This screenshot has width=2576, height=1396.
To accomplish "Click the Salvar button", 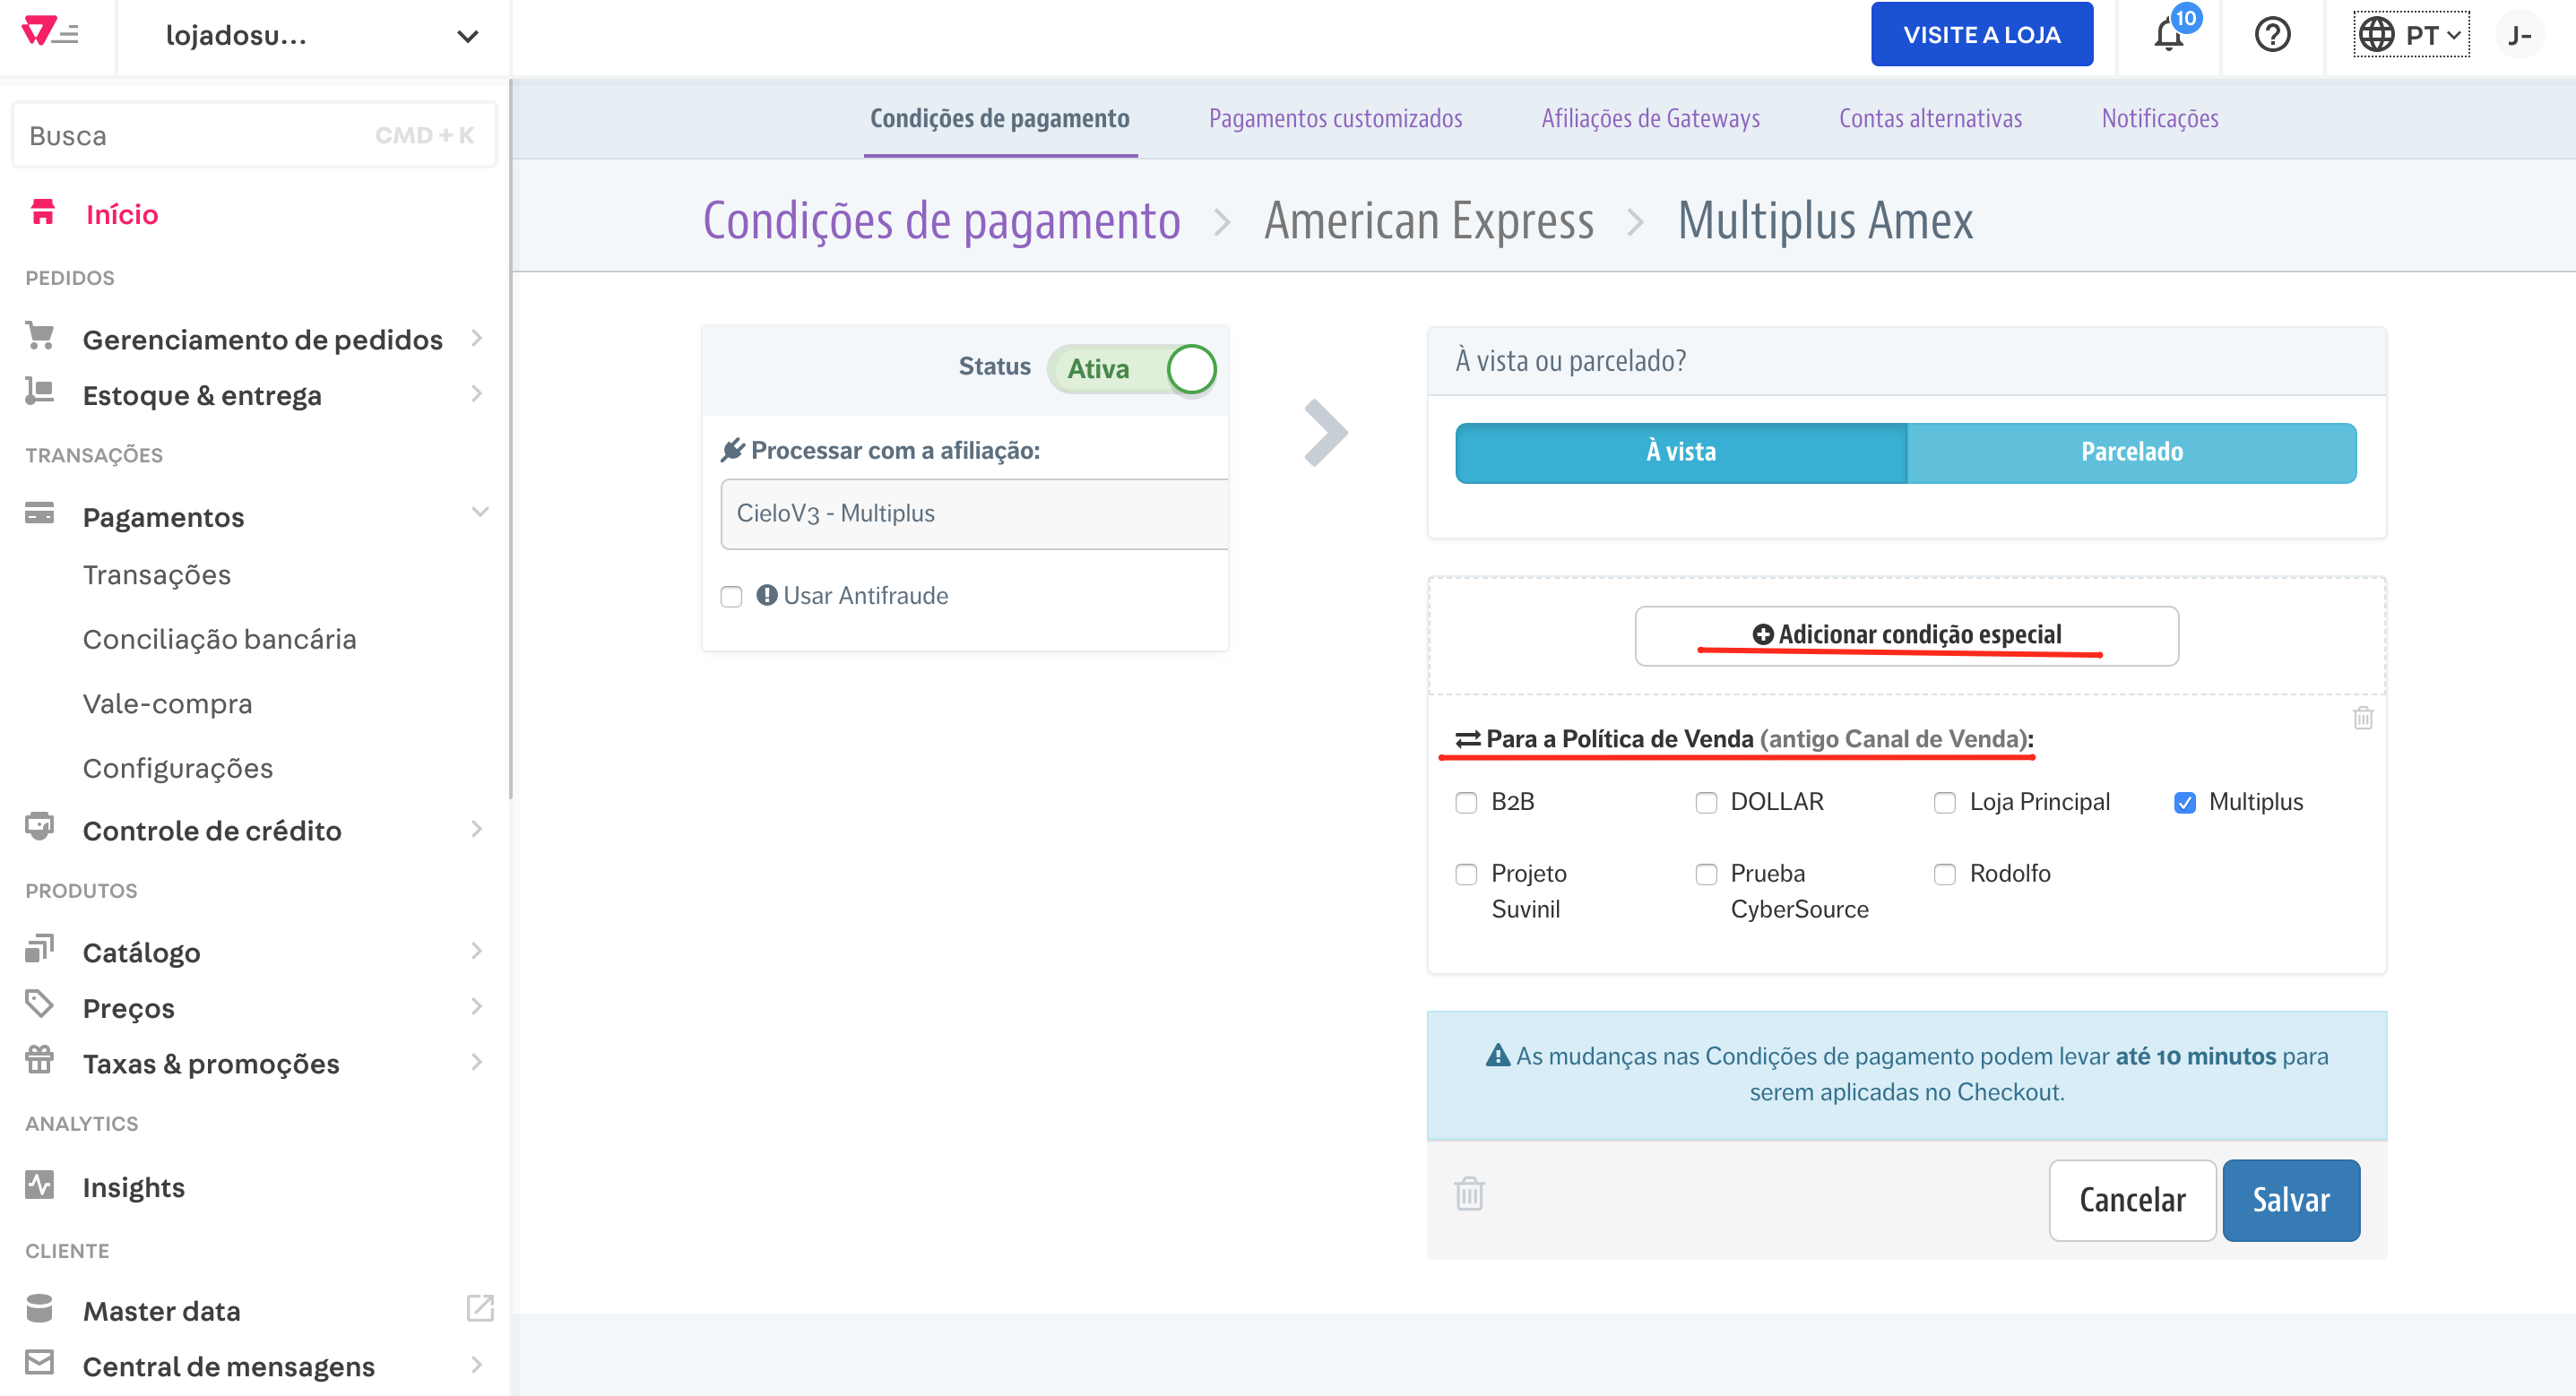I will [2291, 1200].
